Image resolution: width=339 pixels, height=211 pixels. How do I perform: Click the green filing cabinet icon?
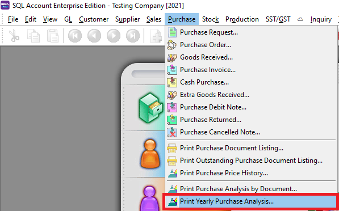[x=150, y=108]
